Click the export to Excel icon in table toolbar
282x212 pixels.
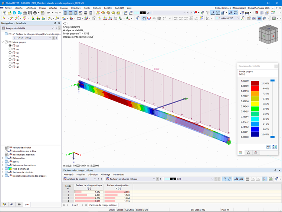(270, 179)
